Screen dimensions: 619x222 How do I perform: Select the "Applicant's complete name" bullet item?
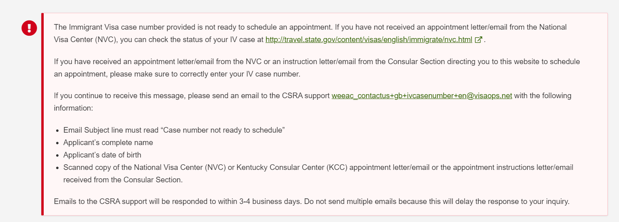click(108, 143)
